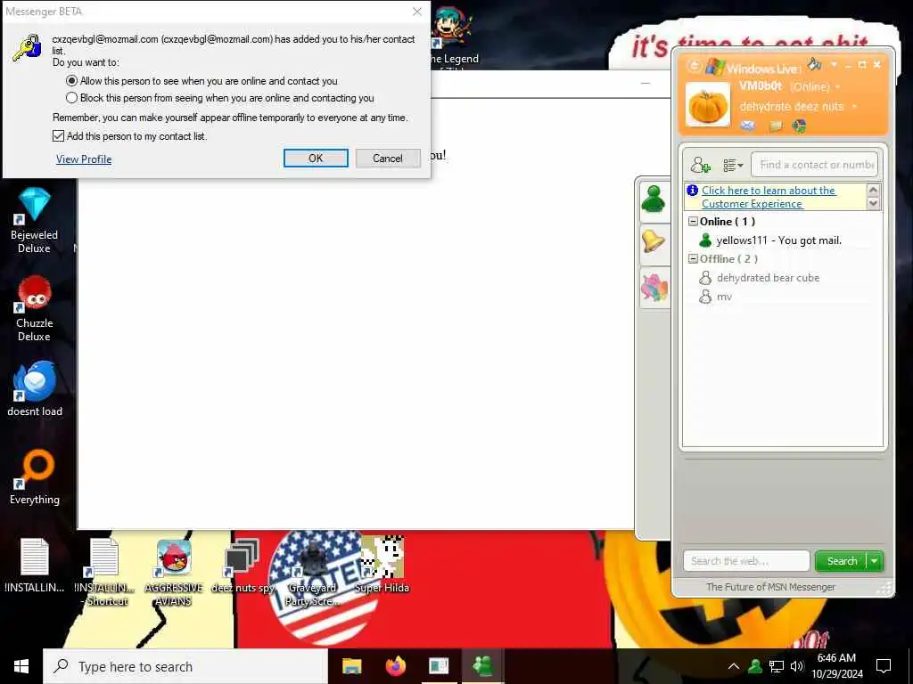Click 'The Future of MSN Messenger' footer text
This screenshot has width=913, height=684.
(x=770, y=587)
